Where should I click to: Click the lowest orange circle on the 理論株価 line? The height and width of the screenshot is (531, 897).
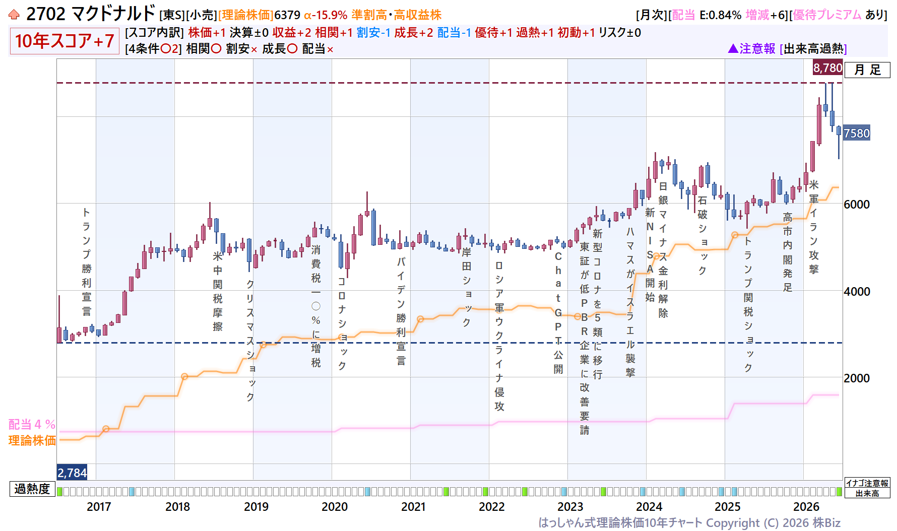click(106, 429)
